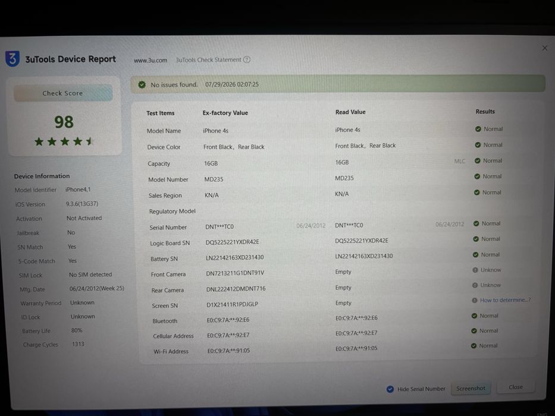
Task: Click the ex-factory Serial Number DNT***TC0
Action: click(x=220, y=227)
